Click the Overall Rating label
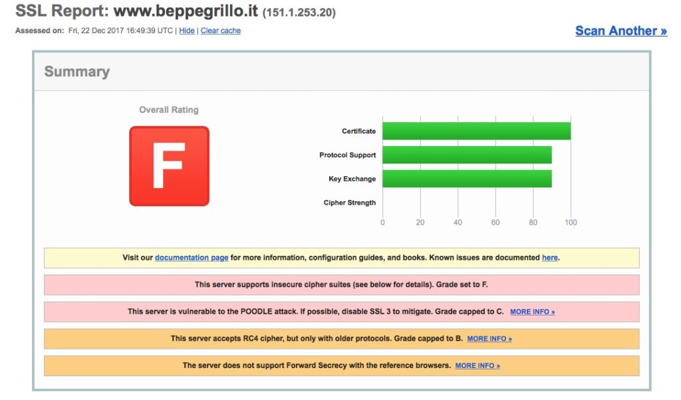 [169, 110]
